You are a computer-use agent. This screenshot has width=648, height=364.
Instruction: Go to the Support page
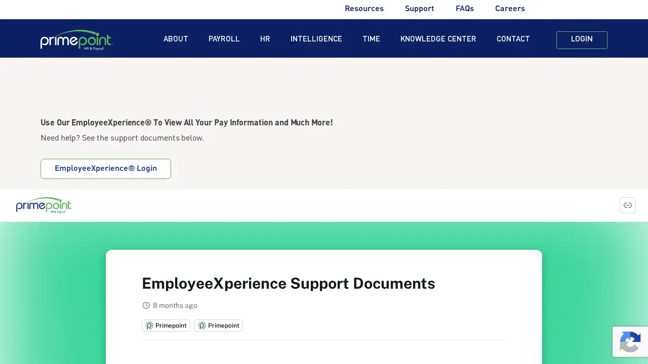[x=420, y=9]
